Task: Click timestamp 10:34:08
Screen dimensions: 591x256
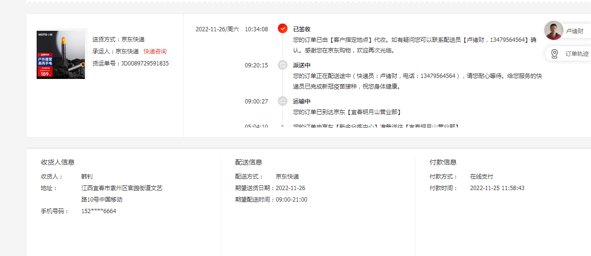Action: (256, 29)
